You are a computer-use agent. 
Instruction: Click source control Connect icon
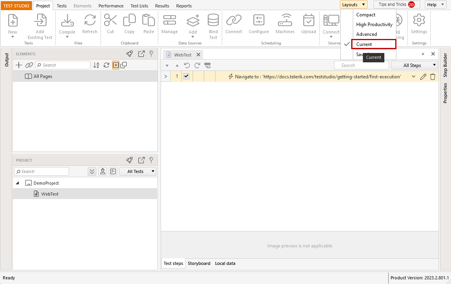point(331,20)
